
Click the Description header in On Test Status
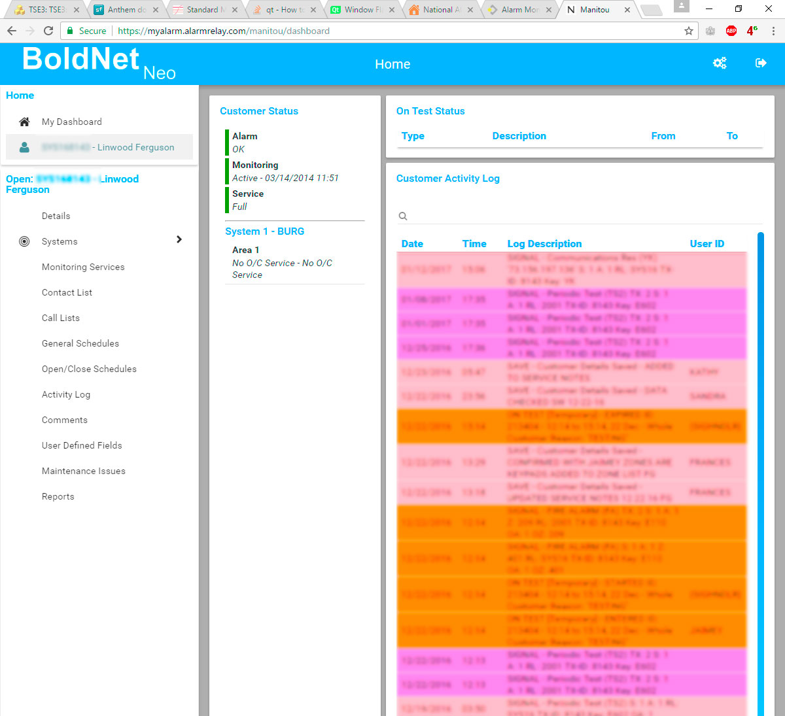pyautogui.click(x=519, y=136)
